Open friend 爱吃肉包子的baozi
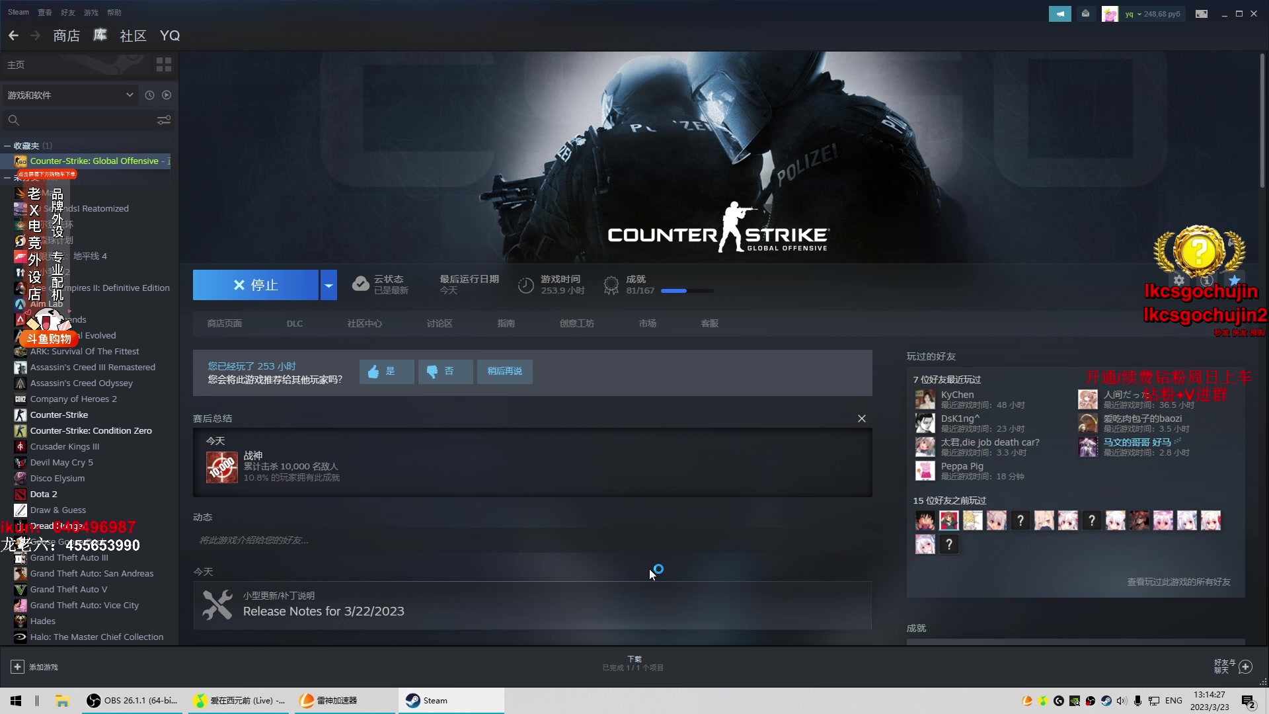The image size is (1269, 714). click(1143, 418)
